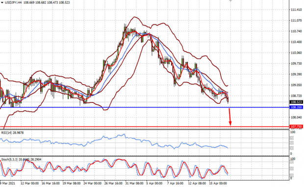Click the 24 Mar 00:00 time label
Image resolution: width=304 pixels, height=187 pixels.
[92, 183]
